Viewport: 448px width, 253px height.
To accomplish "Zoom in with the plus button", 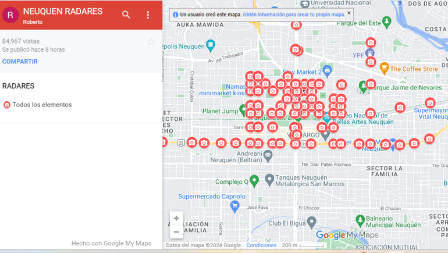I will tap(176, 219).
